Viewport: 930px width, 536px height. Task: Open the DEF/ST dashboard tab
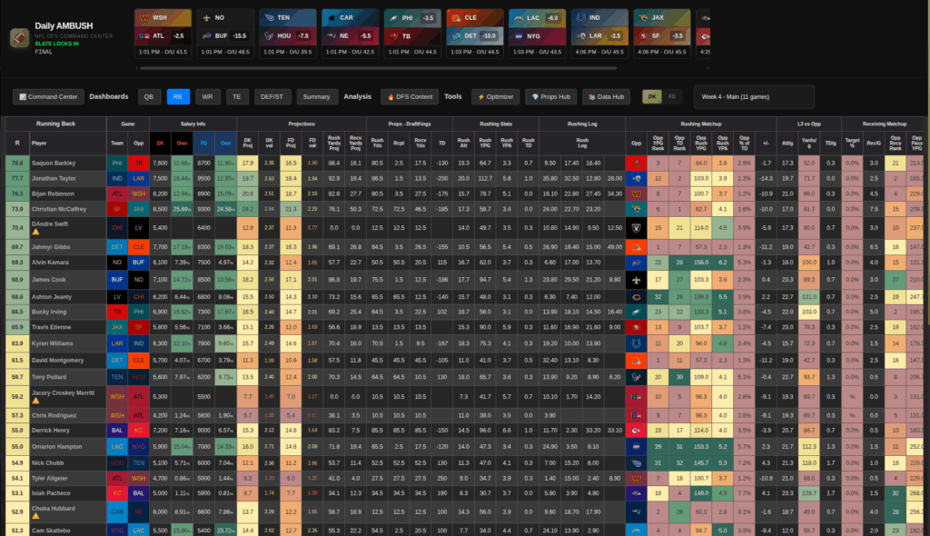(x=272, y=96)
